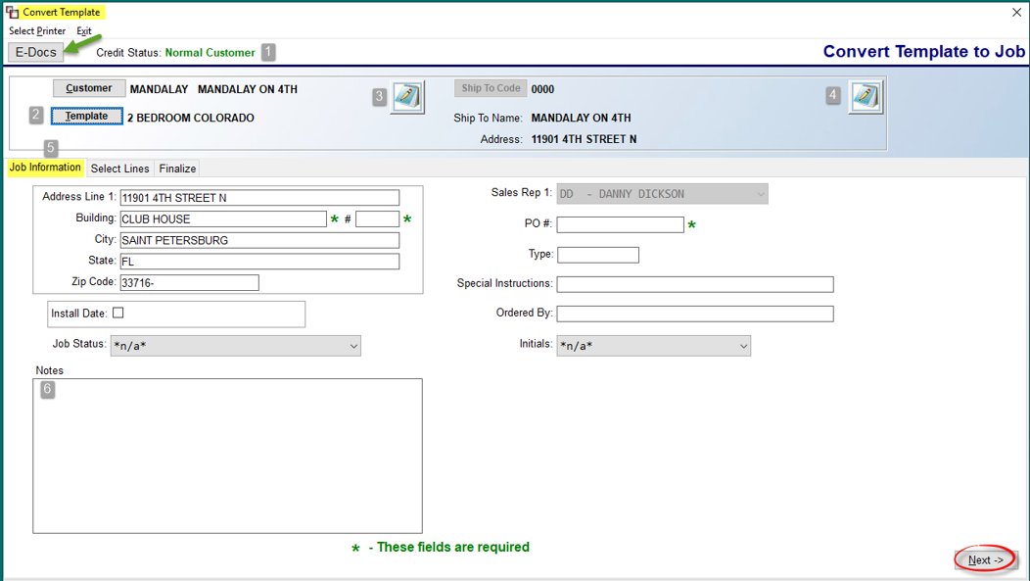Open E-Docs button

36,52
